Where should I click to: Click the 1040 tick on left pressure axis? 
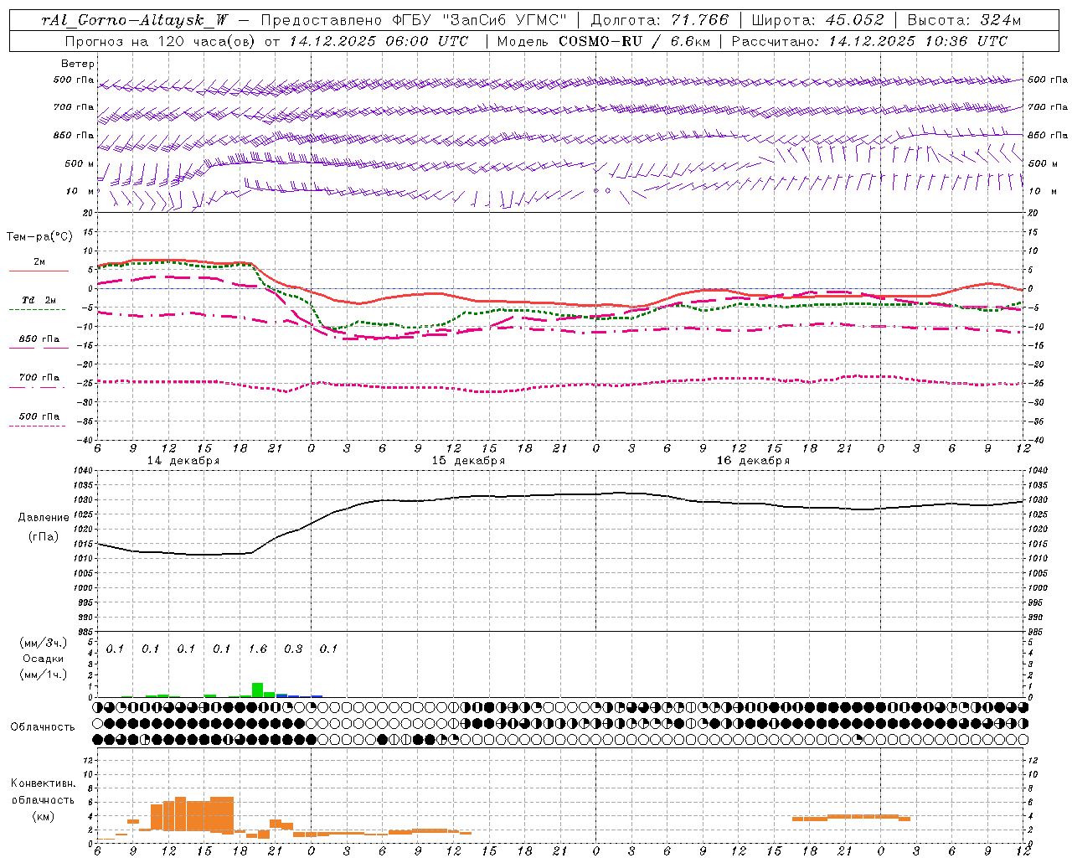pos(84,471)
